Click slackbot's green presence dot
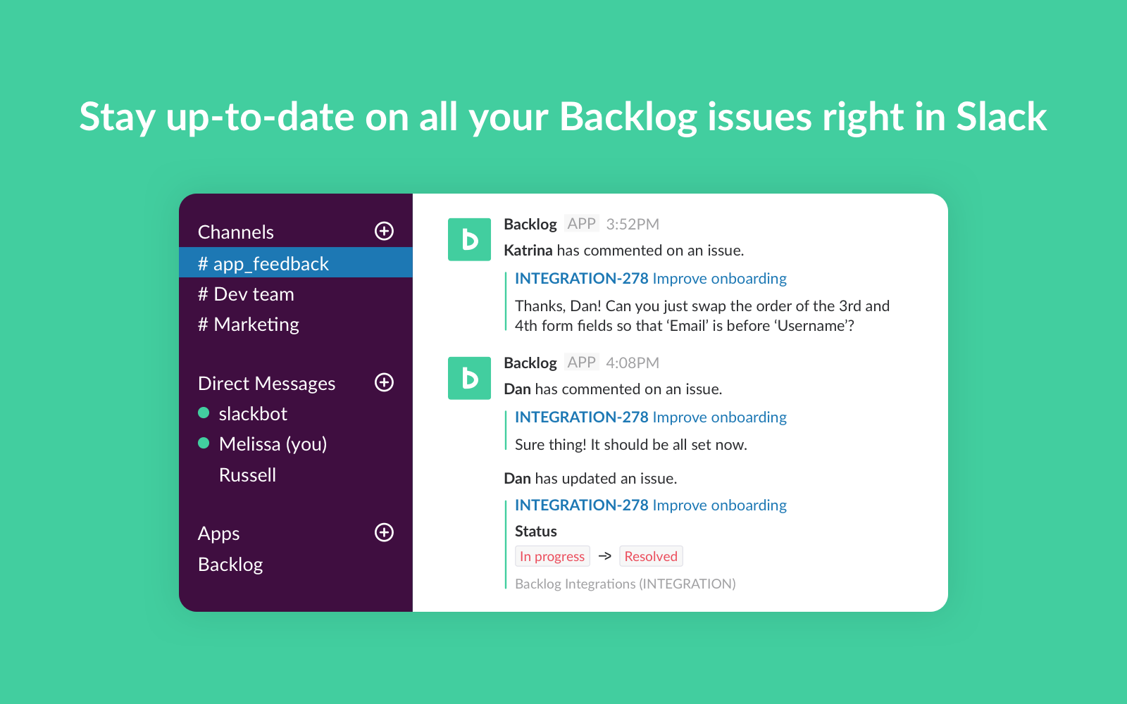This screenshot has height=704, width=1127. (x=204, y=413)
